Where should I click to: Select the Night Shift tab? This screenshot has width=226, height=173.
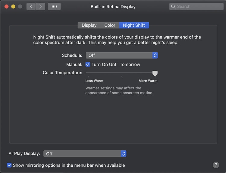(134, 25)
